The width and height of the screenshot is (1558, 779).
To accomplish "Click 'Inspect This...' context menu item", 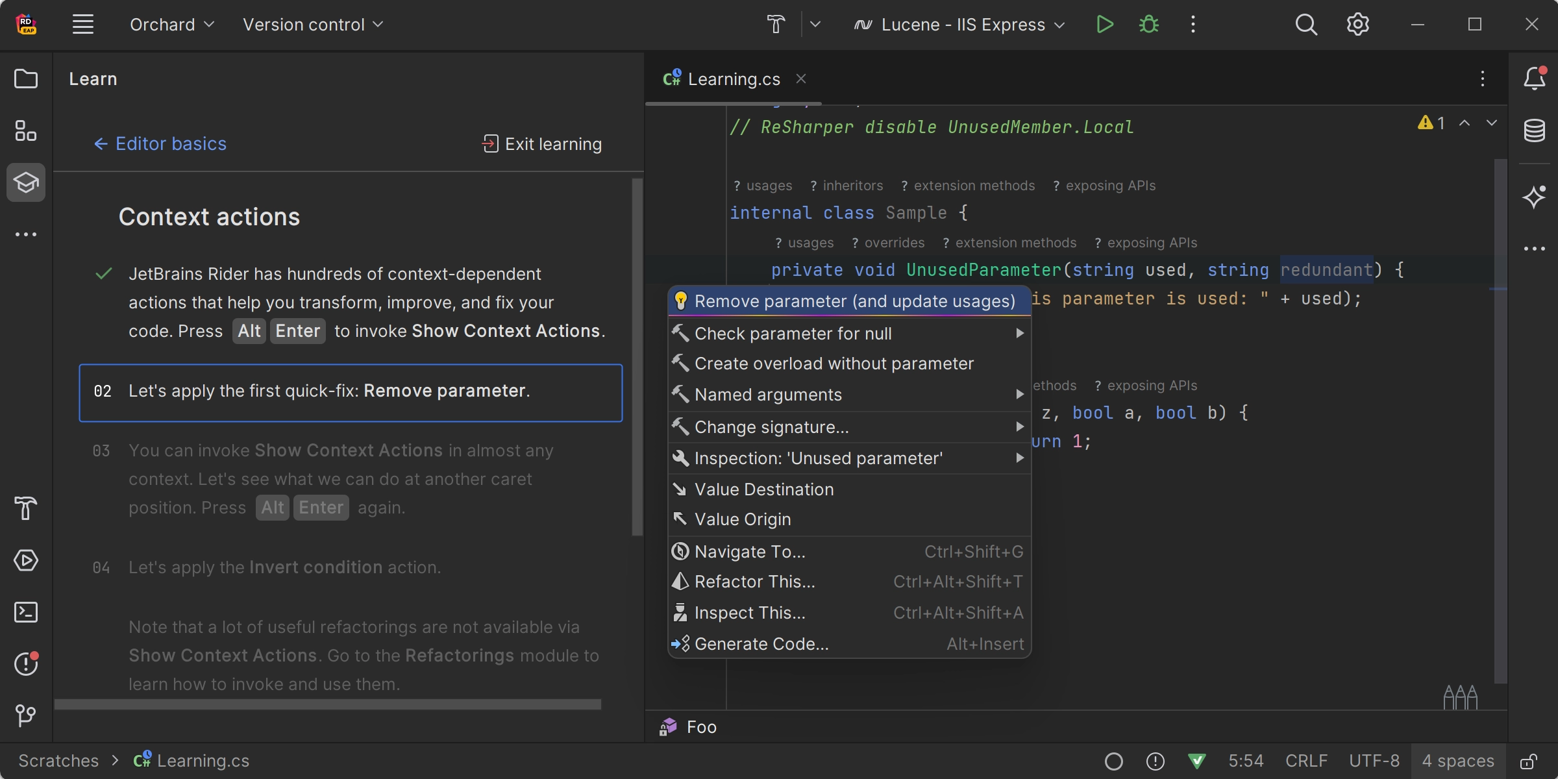I will 749,613.
